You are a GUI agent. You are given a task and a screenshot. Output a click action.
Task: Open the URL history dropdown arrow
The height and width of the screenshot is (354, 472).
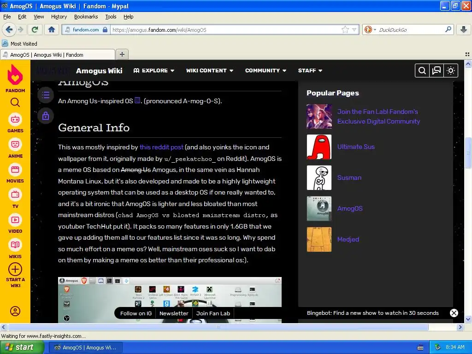(354, 29)
